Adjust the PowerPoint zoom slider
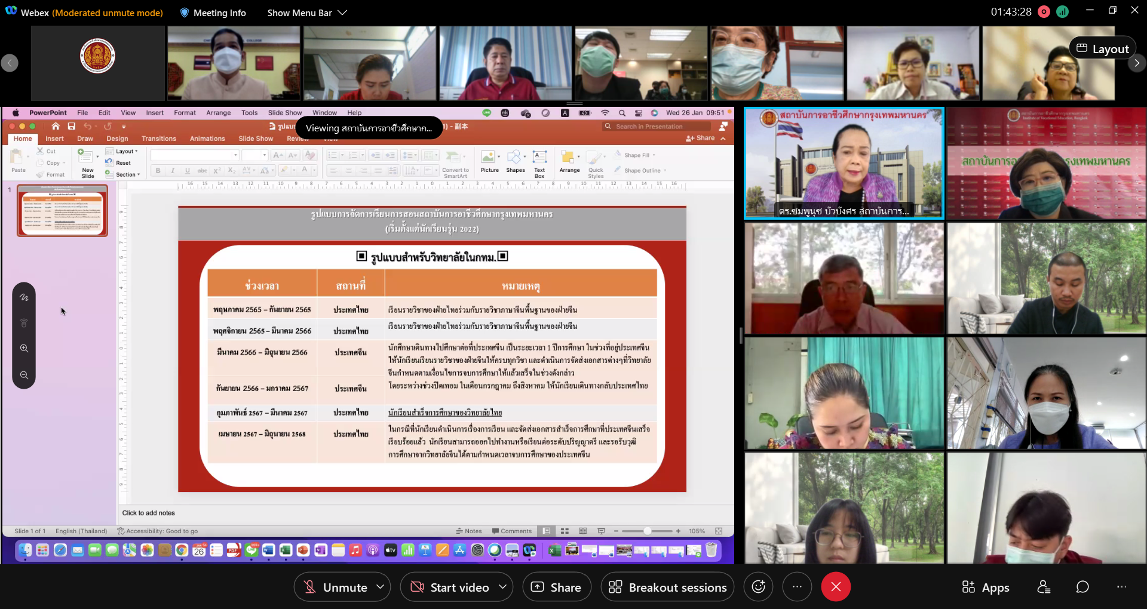This screenshot has width=1147, height=609. (x=647, y=531)
